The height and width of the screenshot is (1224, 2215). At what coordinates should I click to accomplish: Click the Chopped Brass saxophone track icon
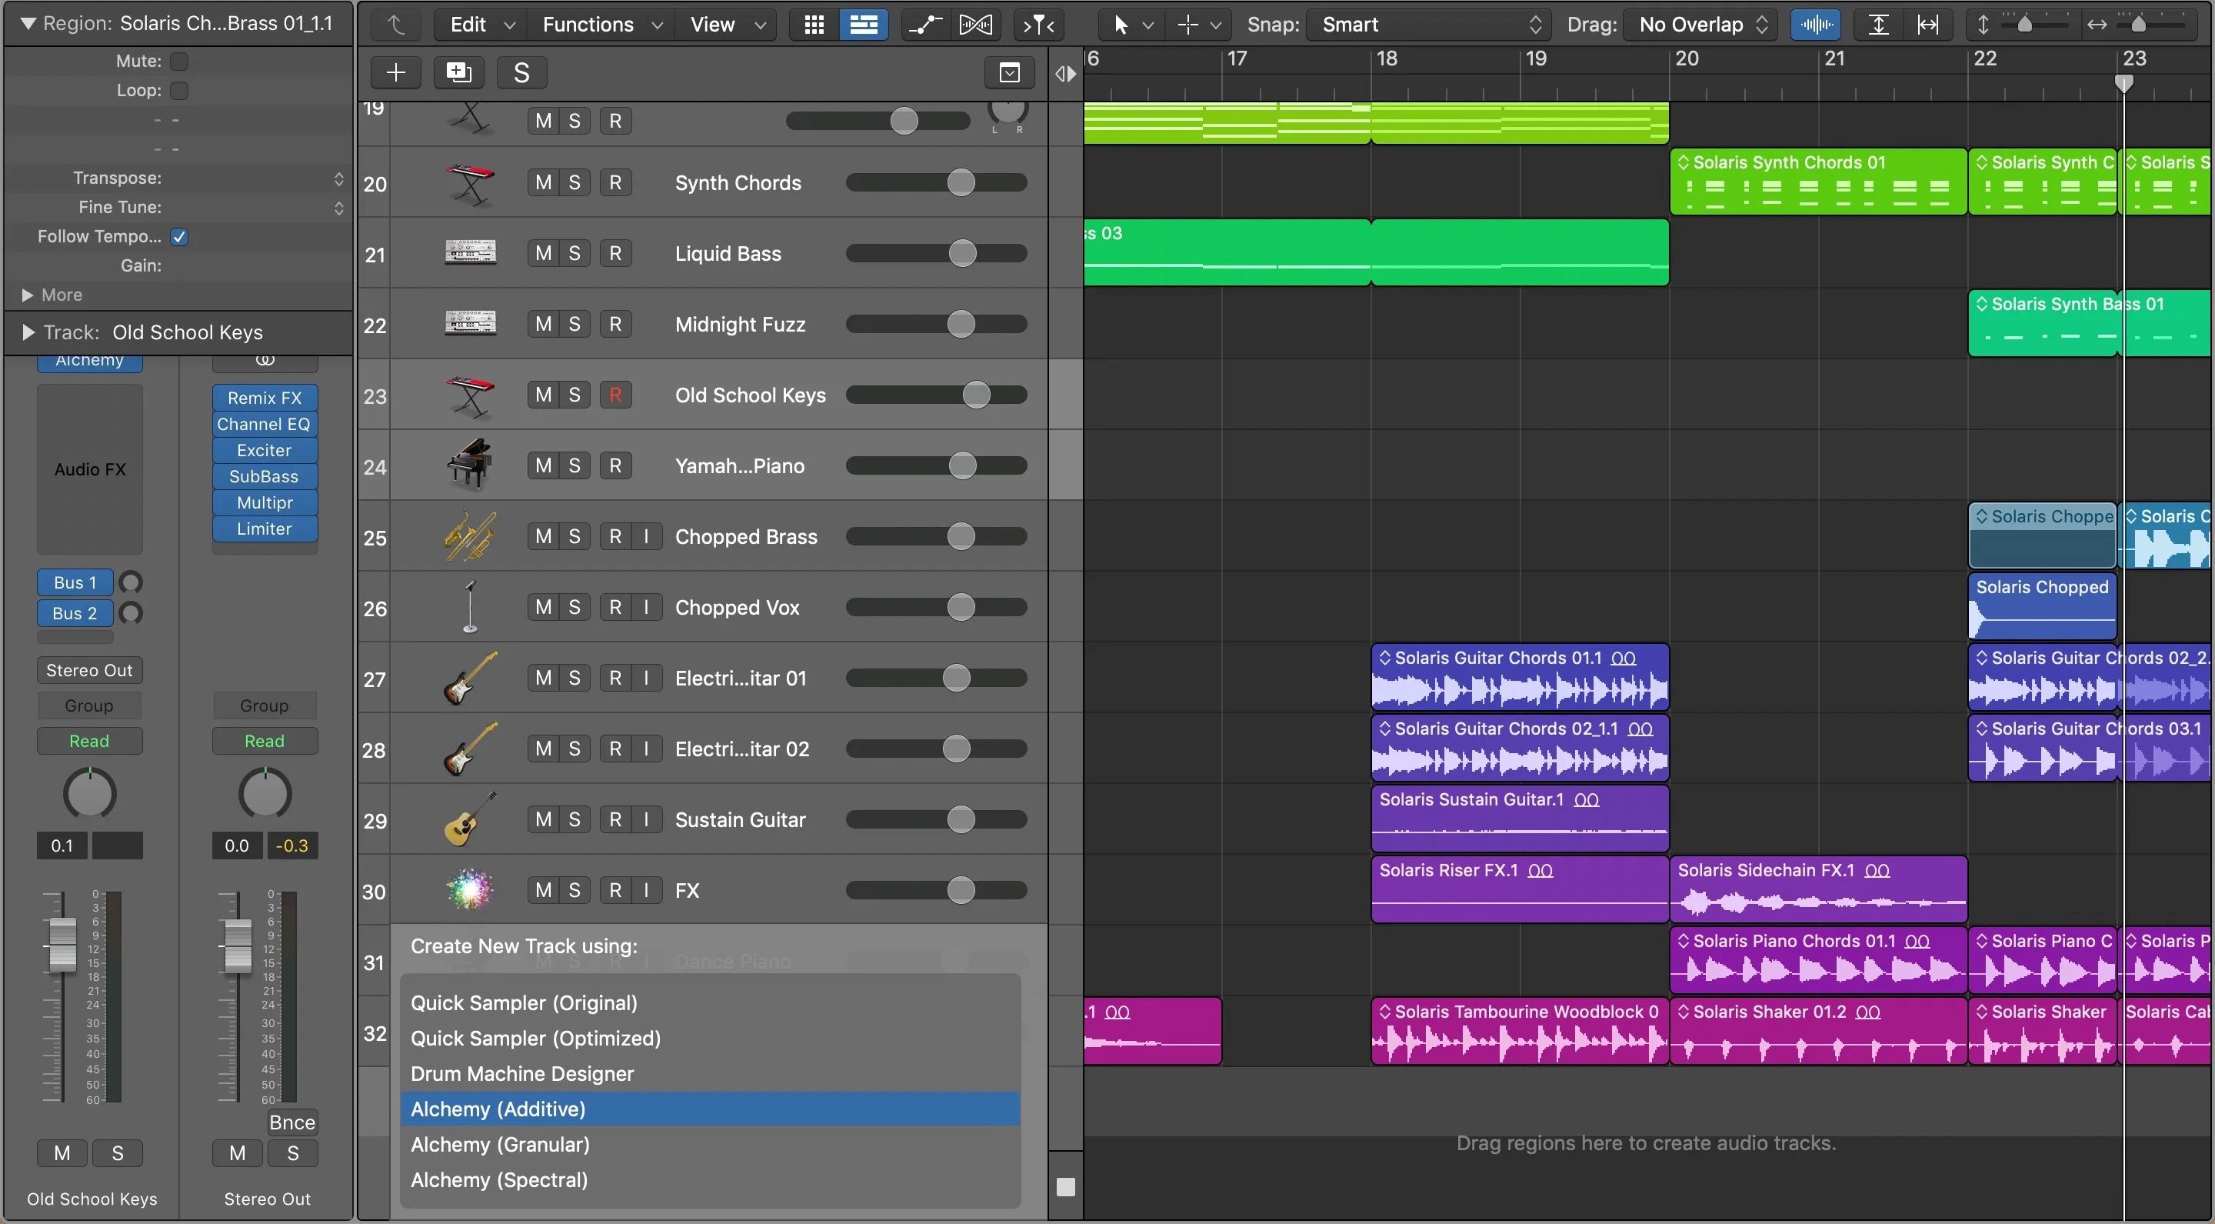click(469, 537)
